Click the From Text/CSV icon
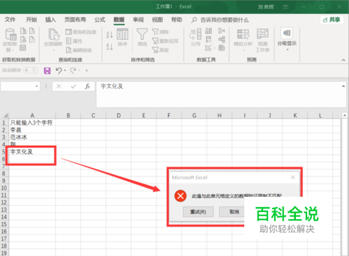Viewport: 349px width, 256px height. [23, 31]
